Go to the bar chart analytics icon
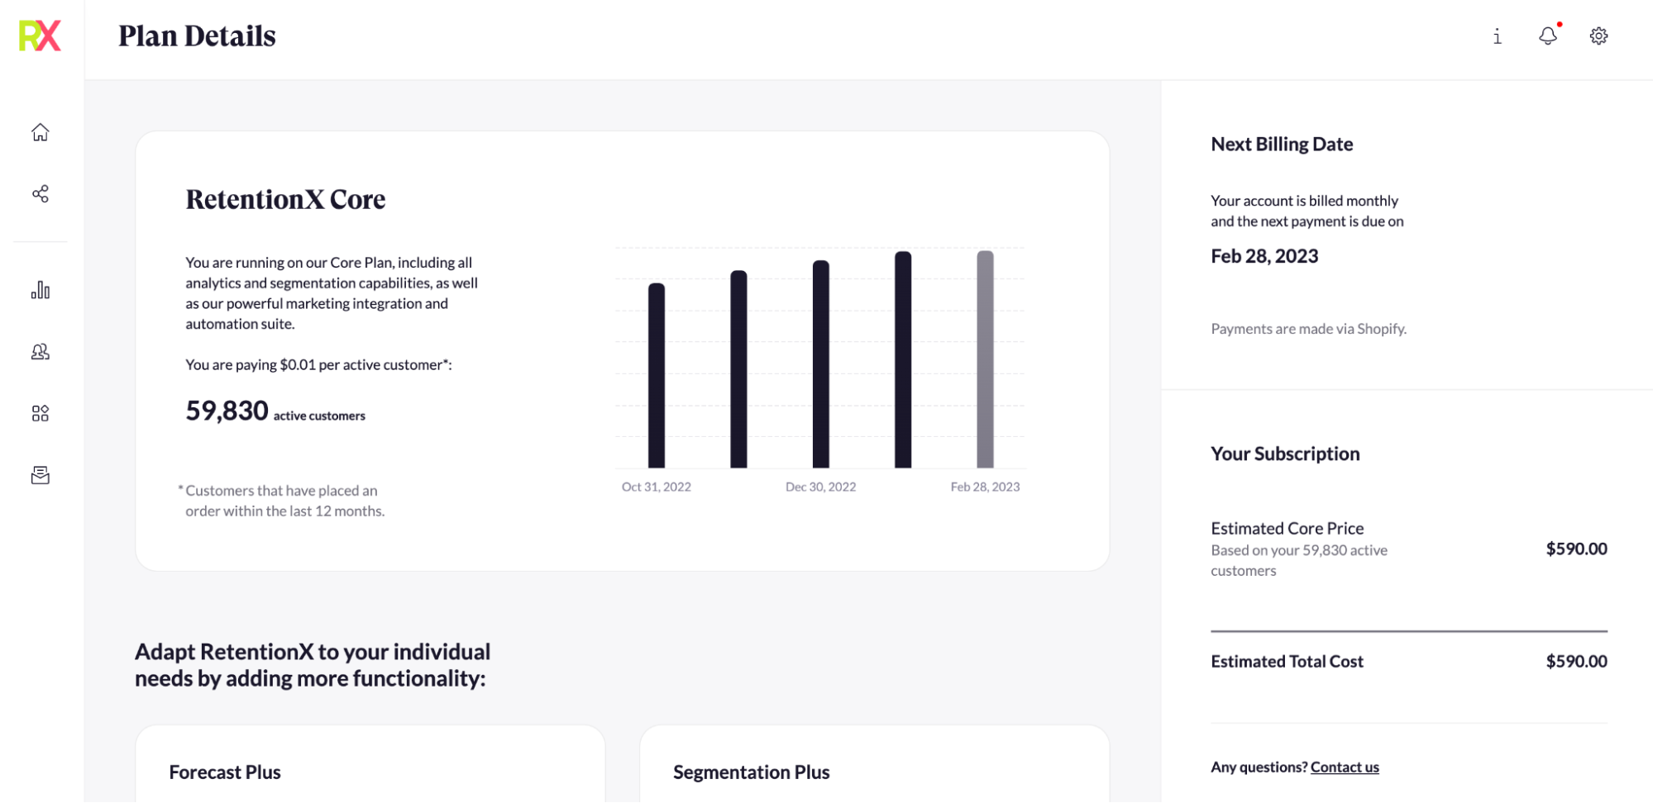 click(x=40, y=290)
